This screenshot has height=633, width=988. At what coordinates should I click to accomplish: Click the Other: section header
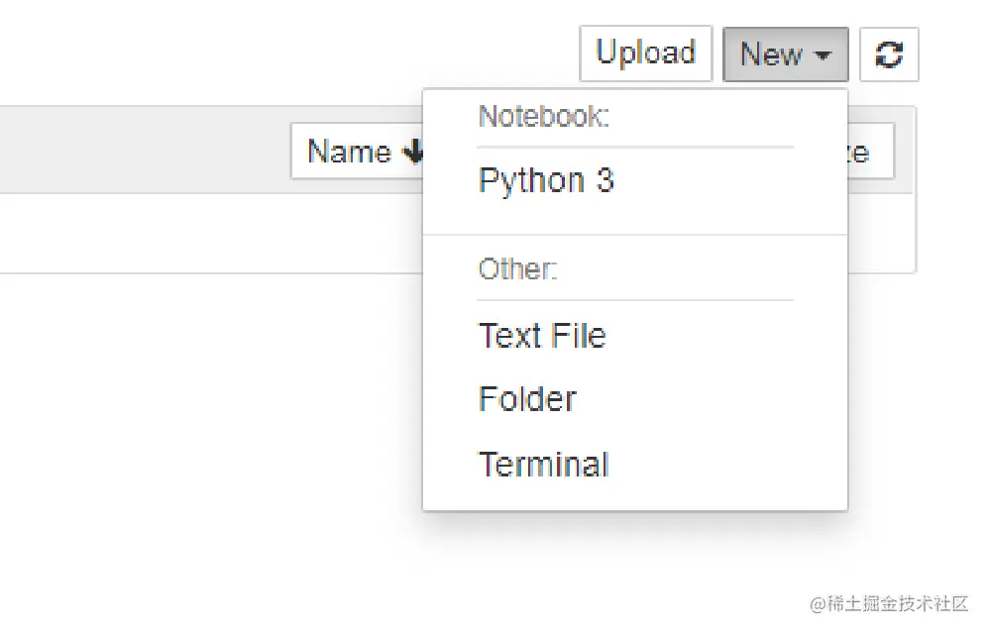coord(518,269)
